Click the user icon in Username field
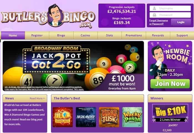Viewport: 194px width, 133px height. click(x=154, y=8)
